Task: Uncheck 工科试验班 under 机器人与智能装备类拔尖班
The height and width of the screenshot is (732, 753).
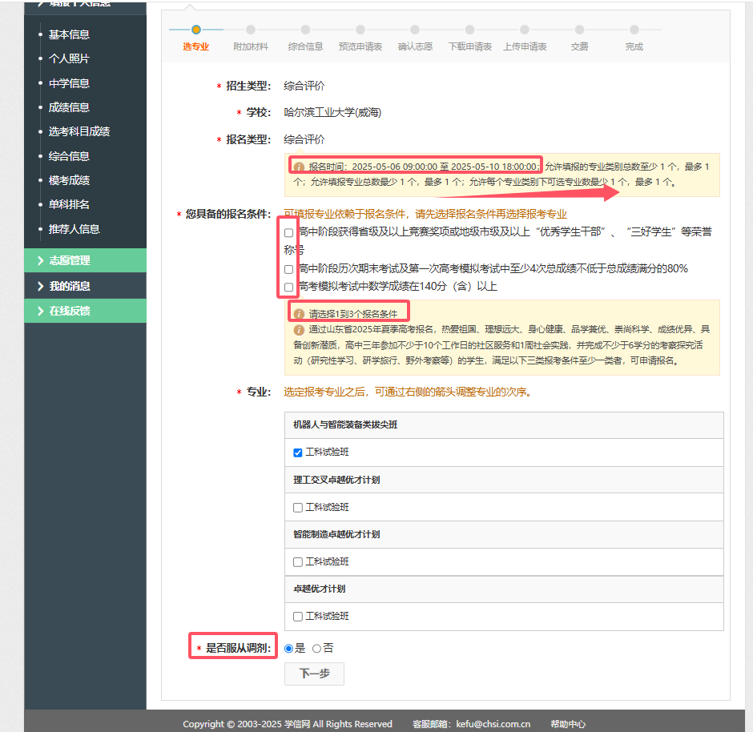Action: 298,452
